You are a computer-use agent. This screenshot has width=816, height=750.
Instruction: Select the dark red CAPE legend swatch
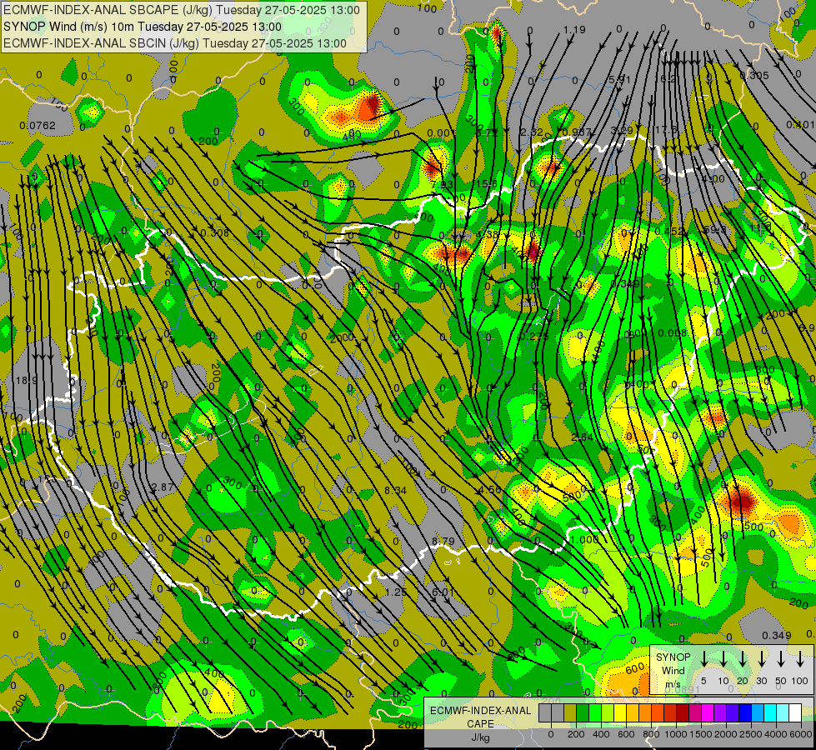[x=683, y=713]
